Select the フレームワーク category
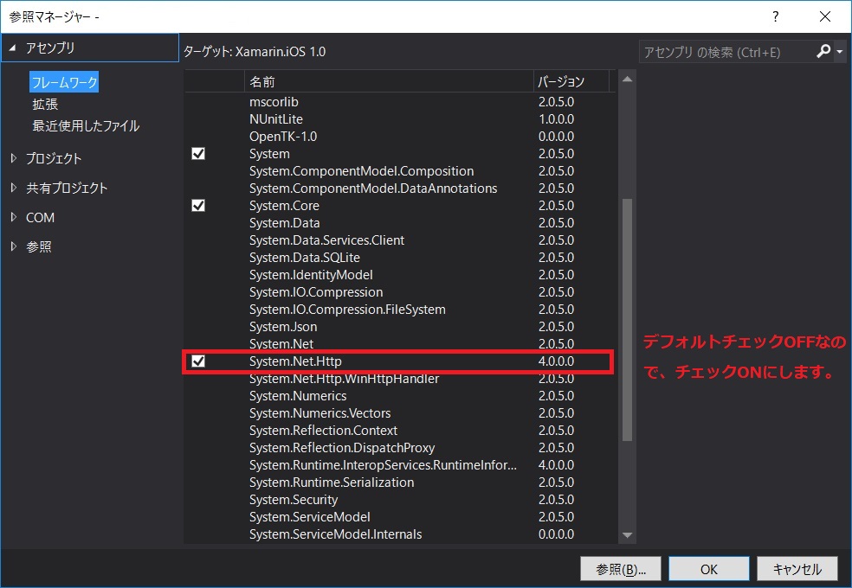 [64, 82]
